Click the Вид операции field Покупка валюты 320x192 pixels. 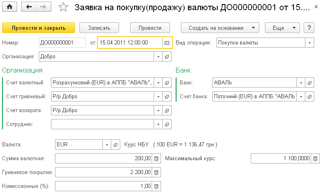click(261, 43)
